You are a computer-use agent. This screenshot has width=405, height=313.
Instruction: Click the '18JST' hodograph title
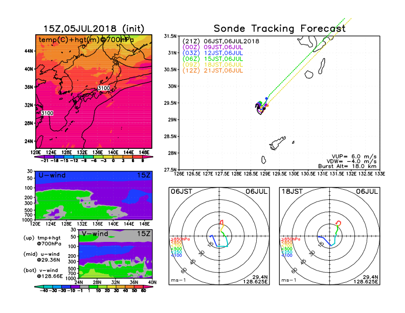pyautogui.click(x=292, y=191)
